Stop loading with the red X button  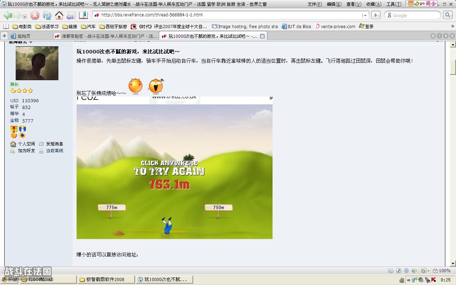pos(35,15)
